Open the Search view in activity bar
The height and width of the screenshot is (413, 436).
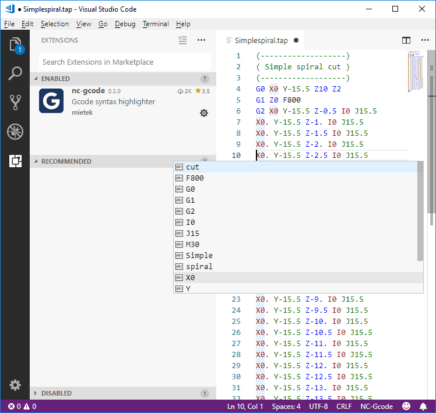pos(15,73)
